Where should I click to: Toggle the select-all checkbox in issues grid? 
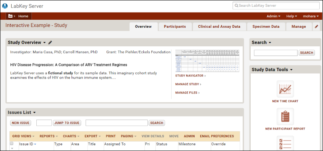pyautogui.click(x=12, y=143)
